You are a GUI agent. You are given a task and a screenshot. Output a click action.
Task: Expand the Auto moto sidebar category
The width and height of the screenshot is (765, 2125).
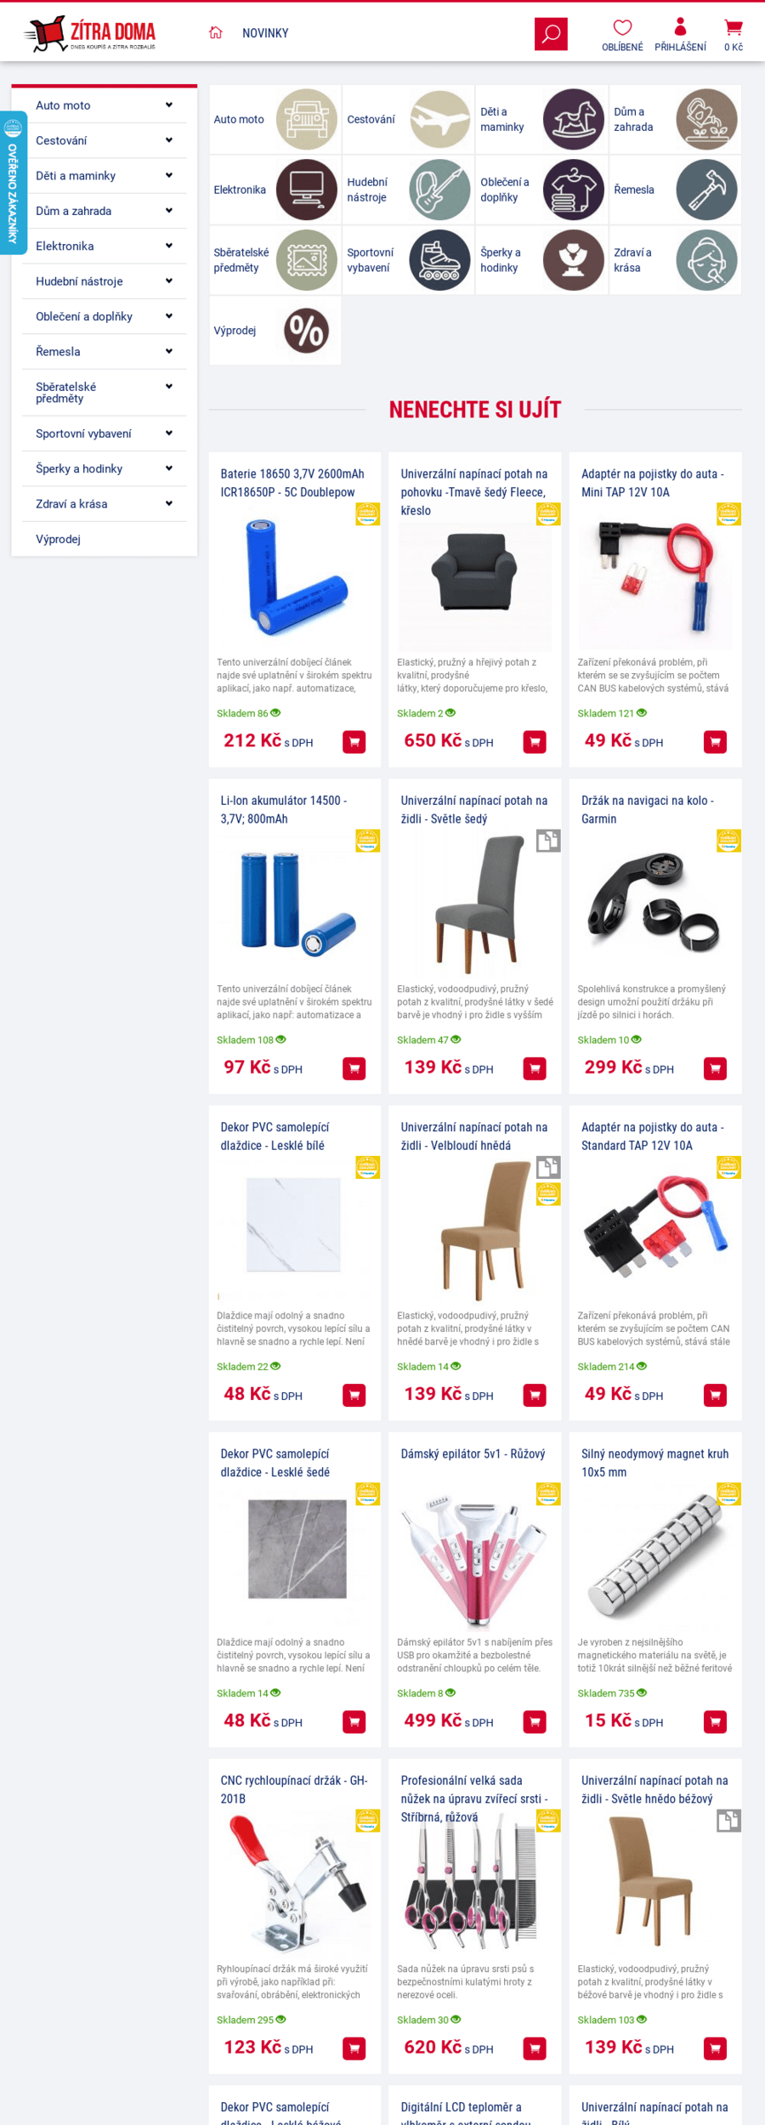[169, 105]
